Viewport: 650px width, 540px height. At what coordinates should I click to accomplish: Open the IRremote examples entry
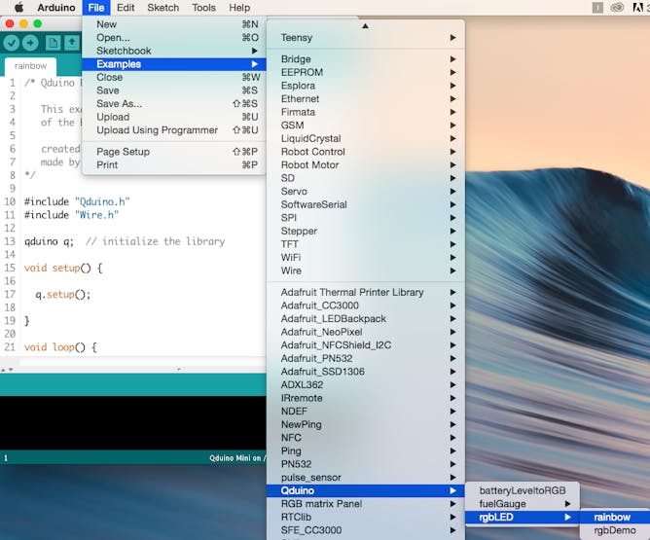pyautogui.click(x=366, y=398)
